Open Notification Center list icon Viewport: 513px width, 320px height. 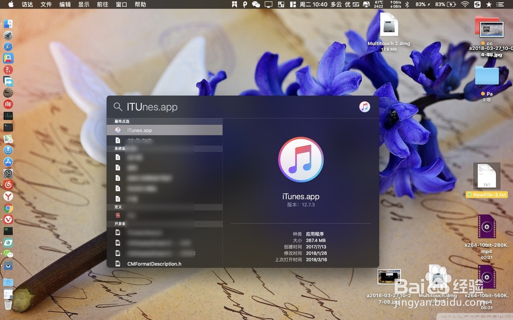point(500,4)
